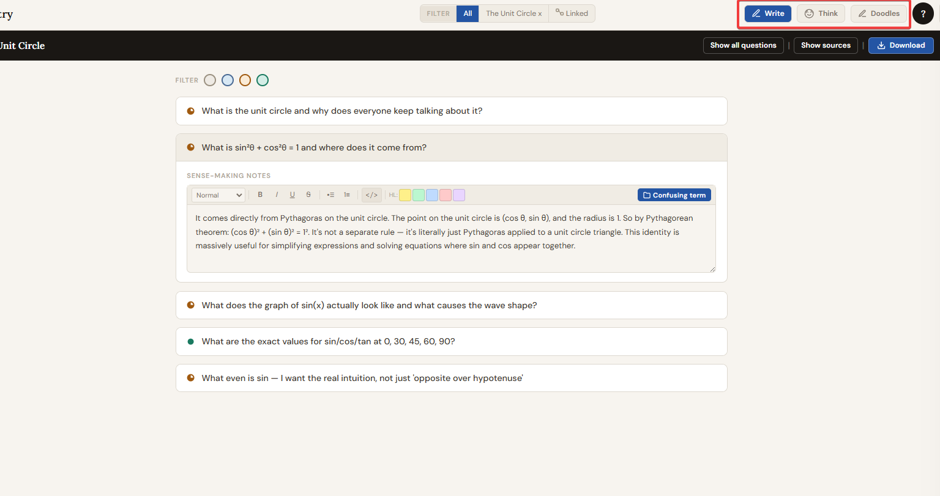Screen dimensions: 940x496
Task: Open the help question mark icon
Action: pyautogui.click(x=923, y=13)
